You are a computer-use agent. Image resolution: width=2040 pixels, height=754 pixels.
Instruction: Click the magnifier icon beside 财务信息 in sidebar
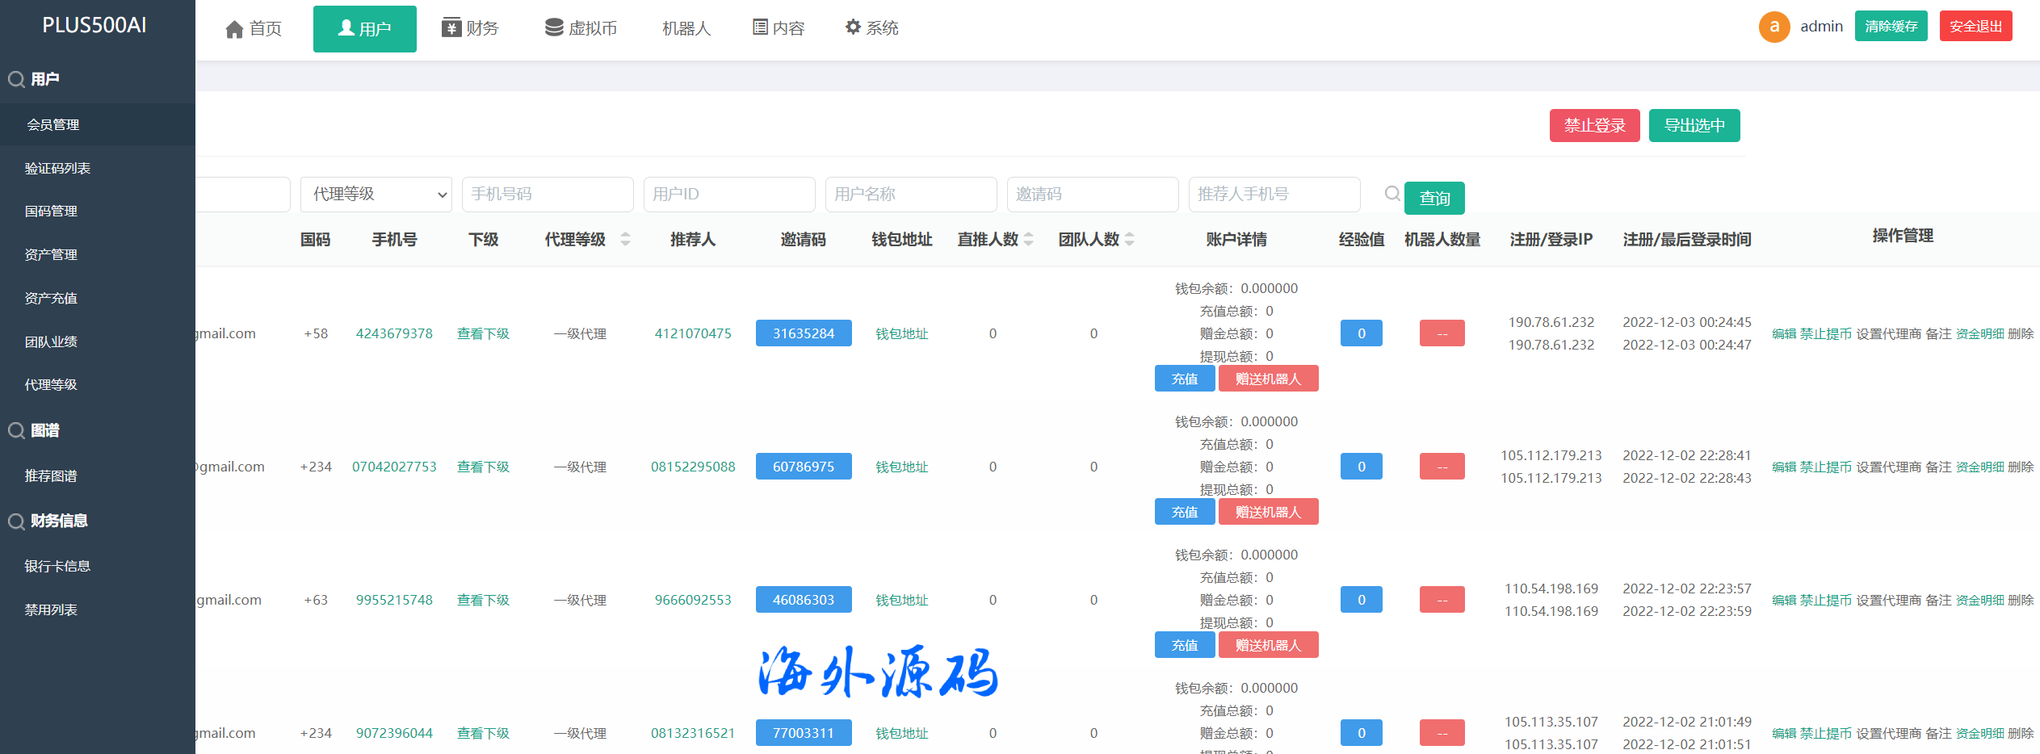[16, 522]
